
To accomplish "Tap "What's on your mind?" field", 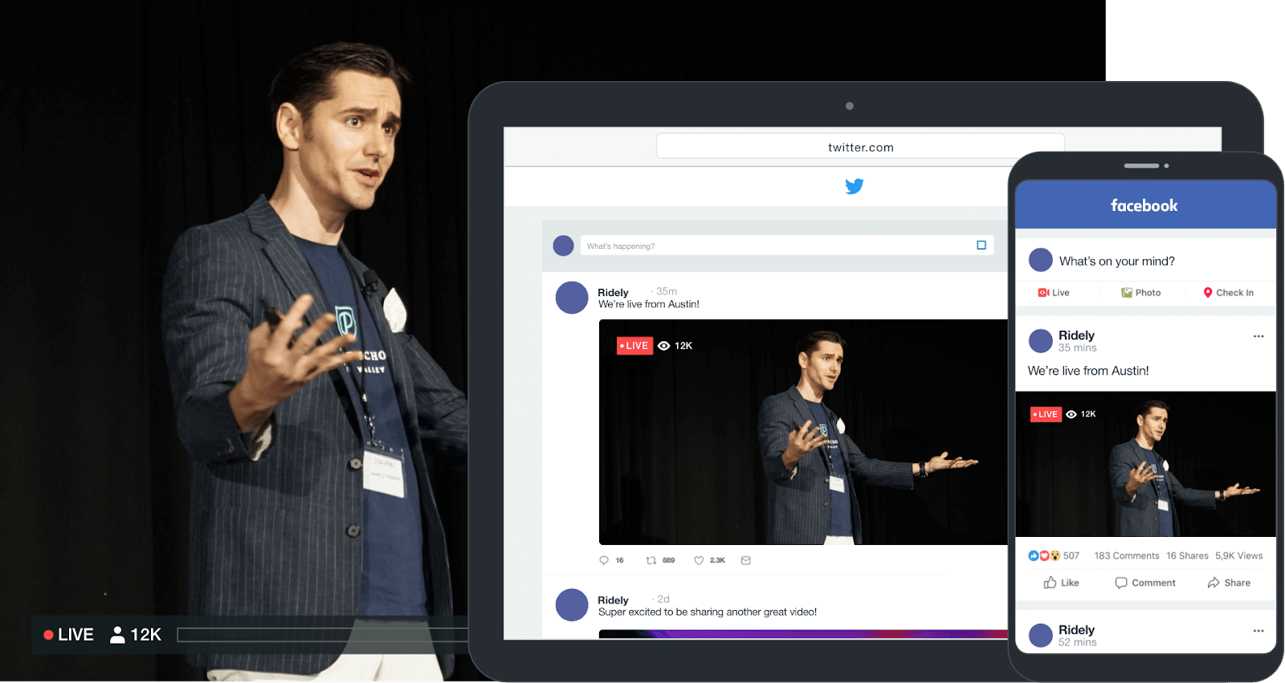I will 1117,261.
